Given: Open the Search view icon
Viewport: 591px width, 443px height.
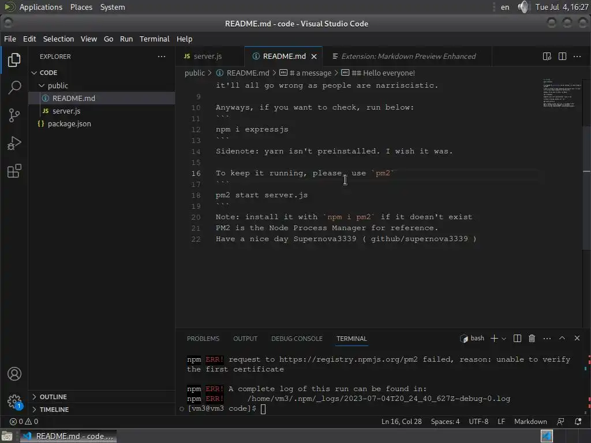Looking at the screenshot, I should click(x=14, y=88).
